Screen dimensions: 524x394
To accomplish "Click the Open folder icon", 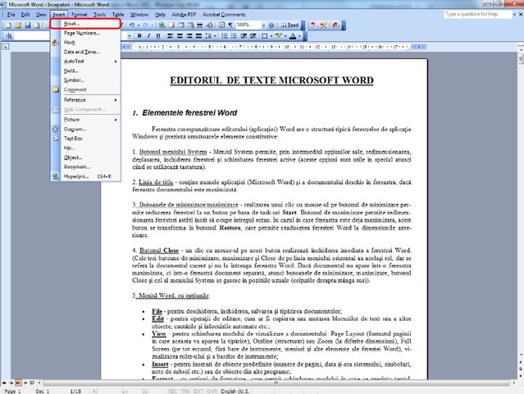I will [18, 25].
